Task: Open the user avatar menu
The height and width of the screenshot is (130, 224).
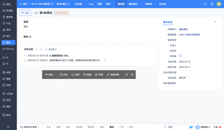Action: click(x=219, y=4)
